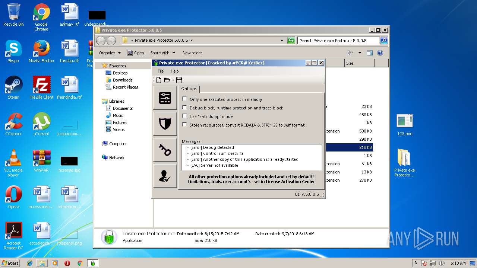Click the Open folder toolbar icon
477x268 pixels.
pos(167,80)
